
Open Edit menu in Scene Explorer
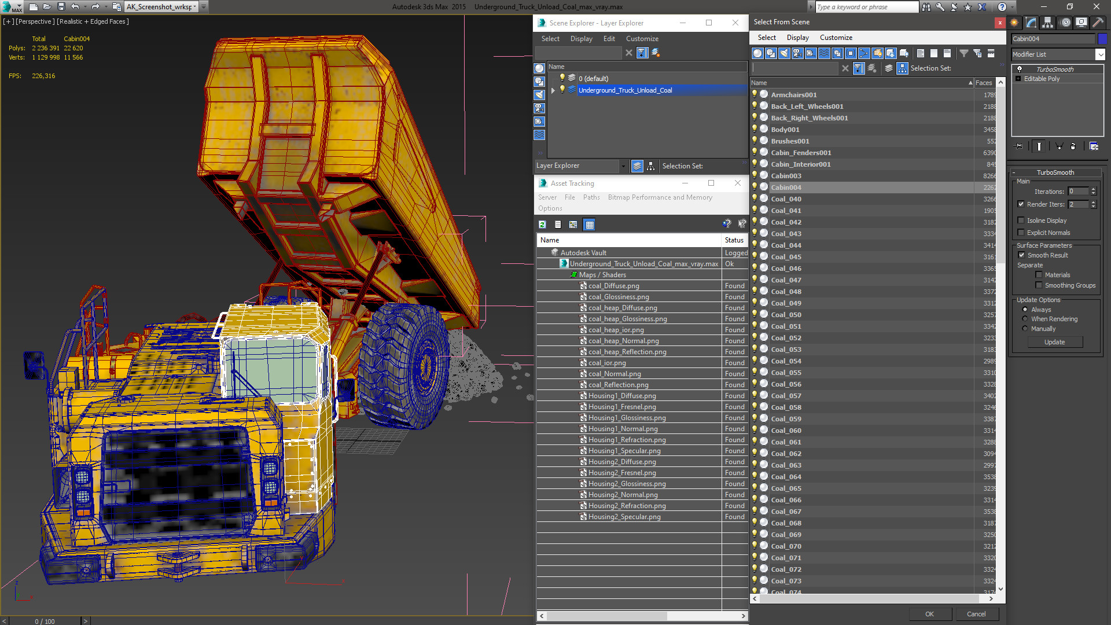tap(609, 39)
